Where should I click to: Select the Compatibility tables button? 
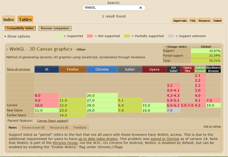[x=20, y=28]
